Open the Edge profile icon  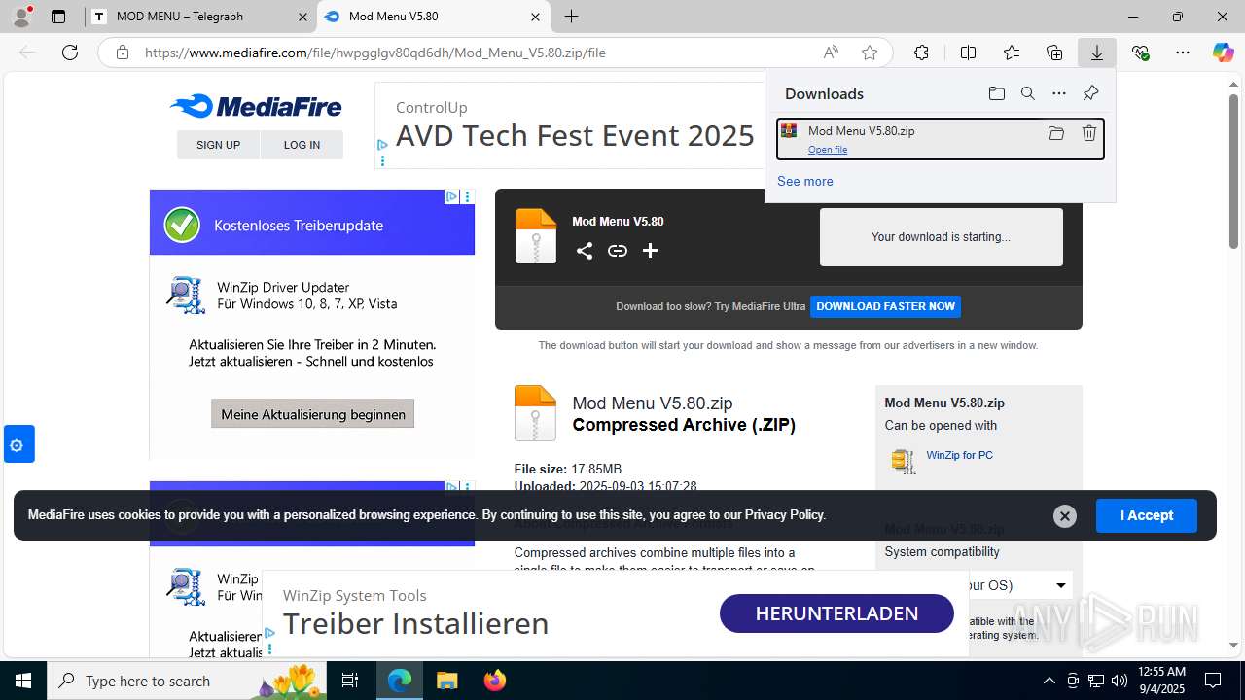click(21, 17)
